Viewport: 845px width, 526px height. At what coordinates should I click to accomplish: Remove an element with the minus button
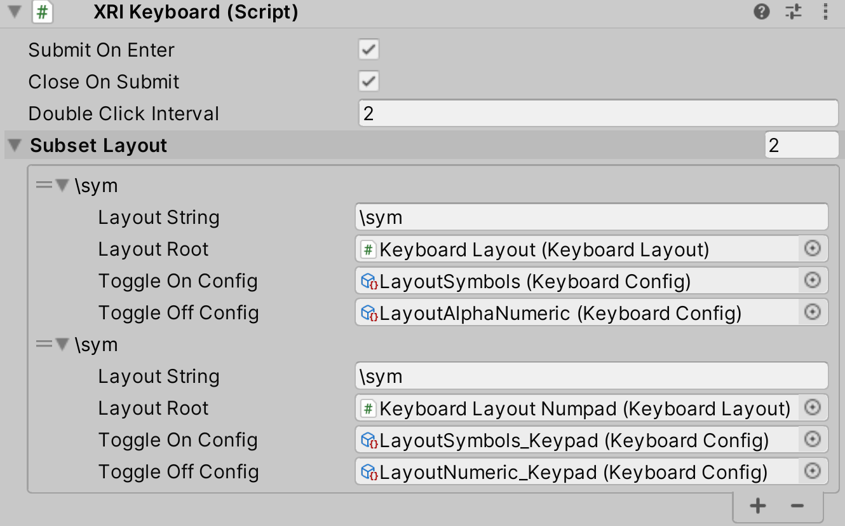coord(796,506)
